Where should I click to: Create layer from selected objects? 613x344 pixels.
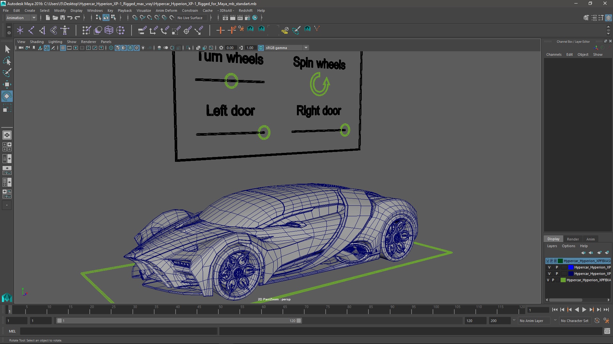tap(607, 253)
